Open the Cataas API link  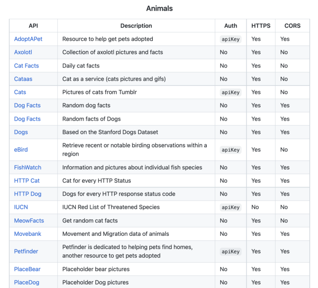pyautogui.click(x=23, y=79)
